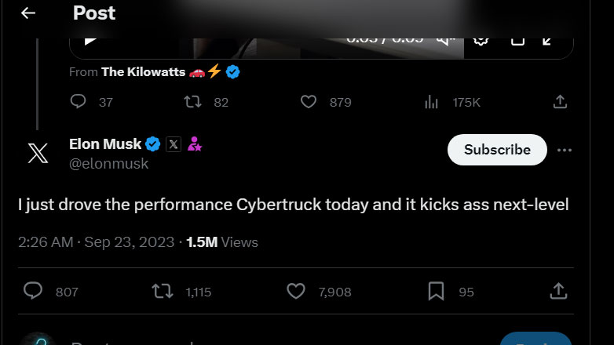This screenshot has width=614, height=345.
Task: Open the three-dot more options menu
Action: pos(564,150)
